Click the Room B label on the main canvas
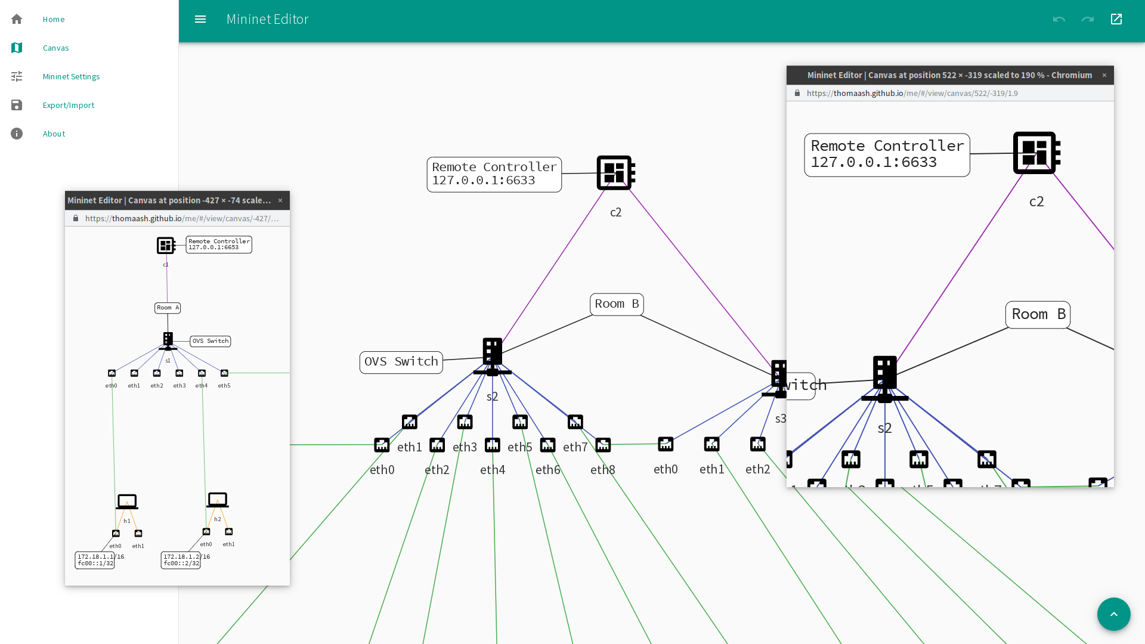The width and height of the screenshot is (1145, 644). coord(617,304)
